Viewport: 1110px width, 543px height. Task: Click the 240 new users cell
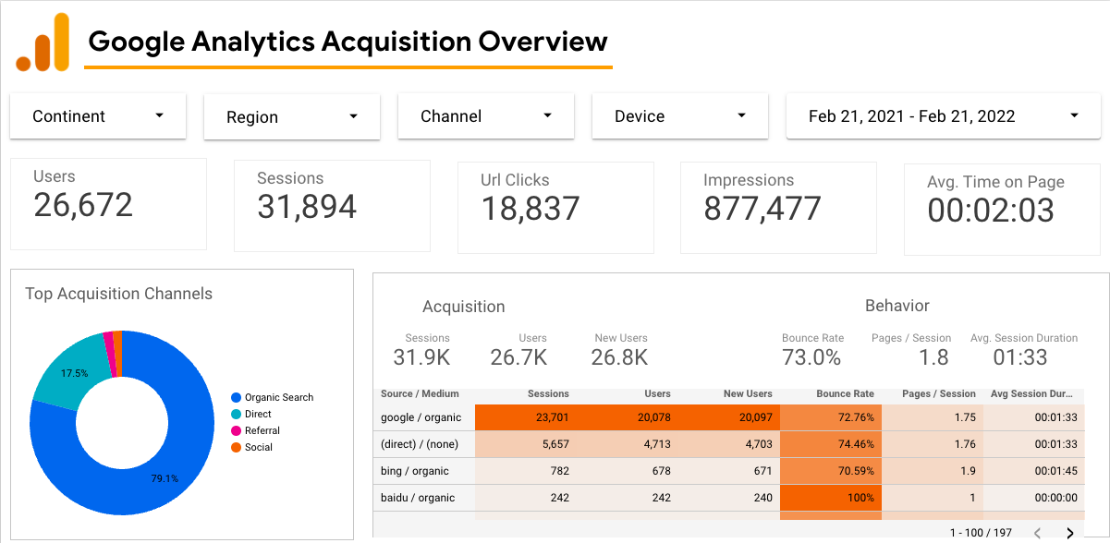[x=729, y=498]
